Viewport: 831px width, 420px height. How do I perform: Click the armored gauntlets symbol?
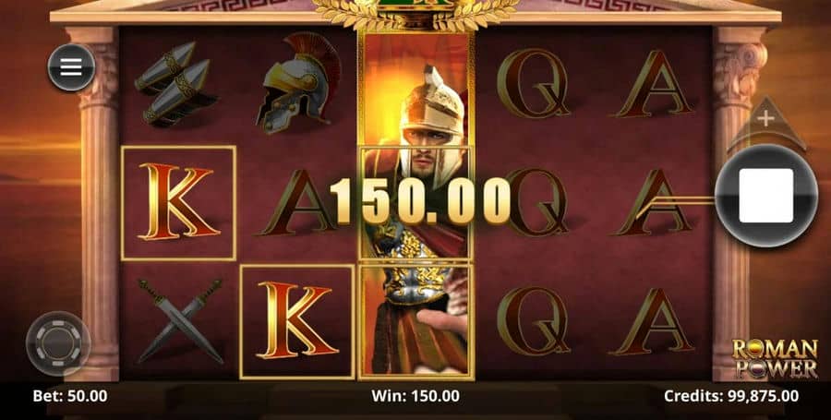[175, 84]
